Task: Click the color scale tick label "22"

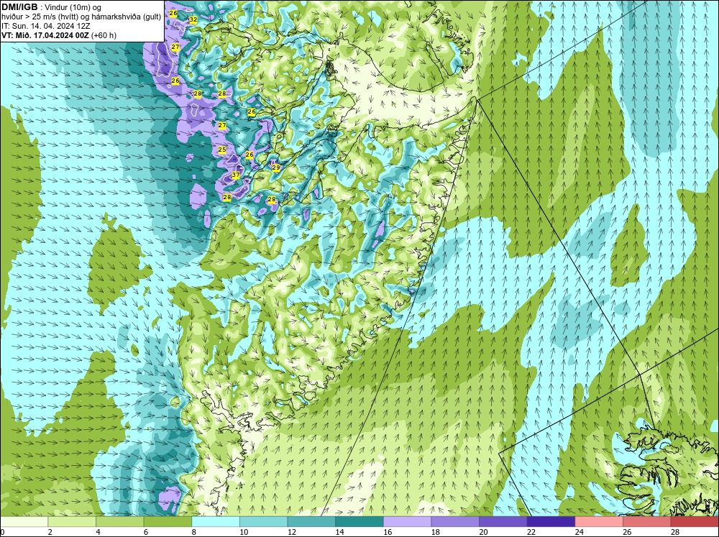Action: coord(531,532)
